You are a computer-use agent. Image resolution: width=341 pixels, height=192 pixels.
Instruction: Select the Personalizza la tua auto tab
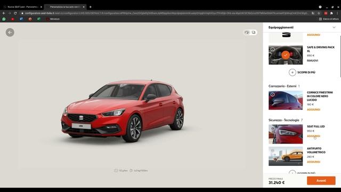[65, 7]
